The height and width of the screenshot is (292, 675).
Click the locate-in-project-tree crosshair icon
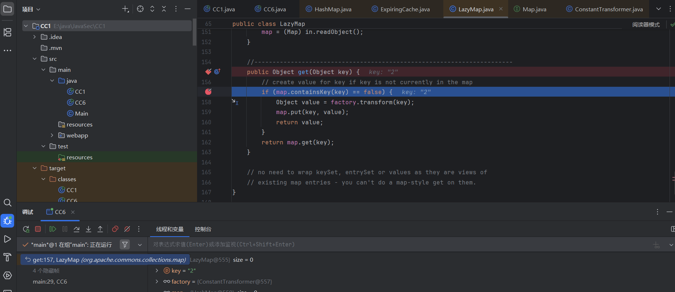(140, 9)
